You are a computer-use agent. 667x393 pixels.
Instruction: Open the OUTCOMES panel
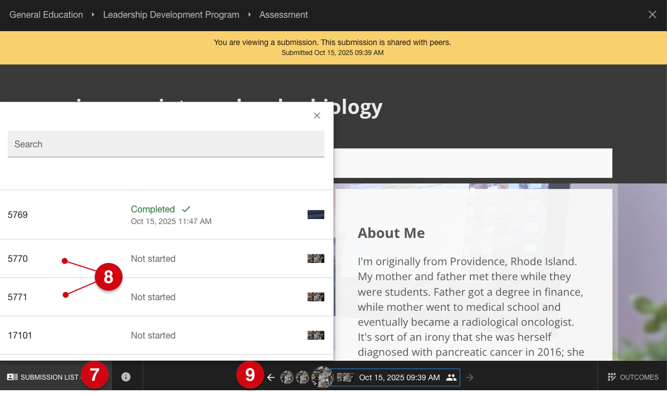[x=632, y=377]
